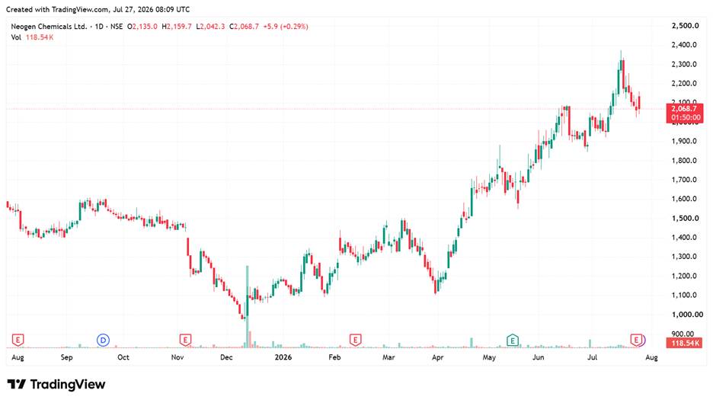Screen dimensions: 713x403
Task: Open the red earnings E marker in late July
Action: pos(636,340)
